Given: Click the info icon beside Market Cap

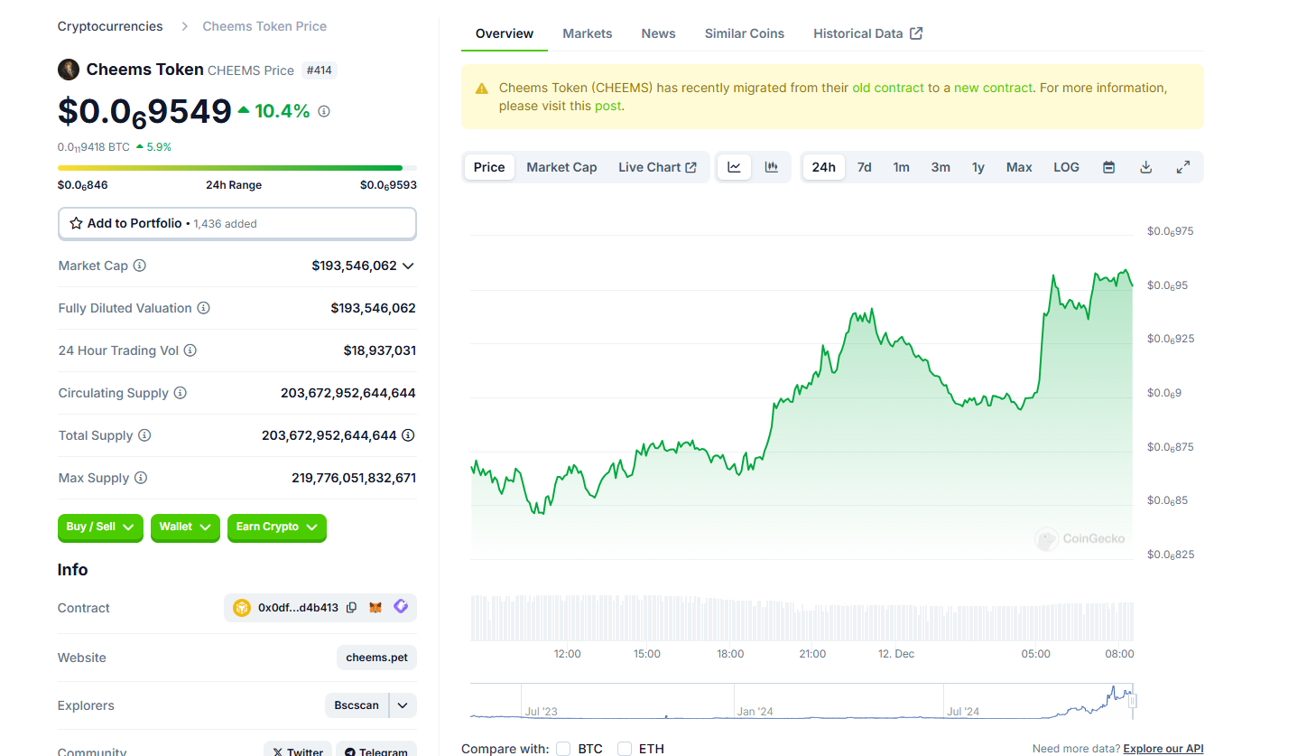Looking at the screenshot, I should point(140,266).
